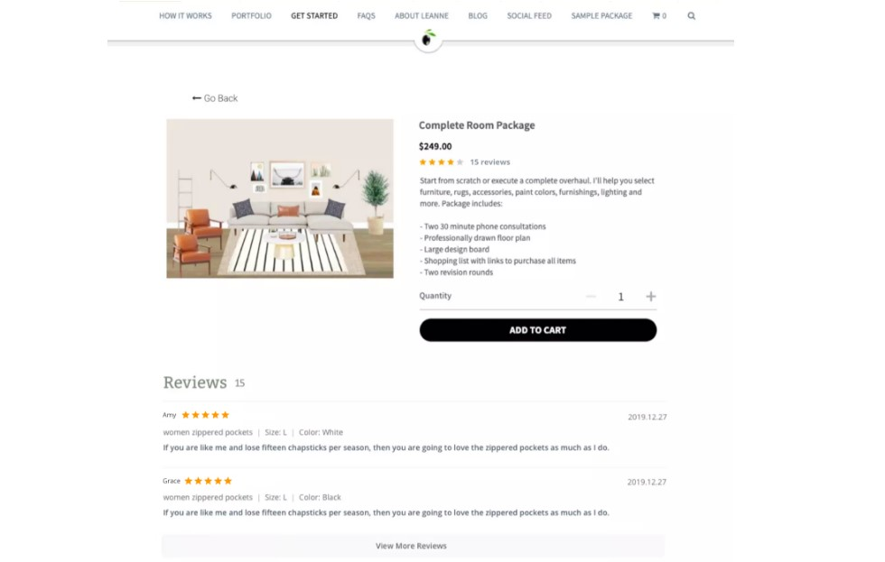Go to the Social Feed section
The height and width of the screenshot is (562, 885).
[x=528, y=15]
